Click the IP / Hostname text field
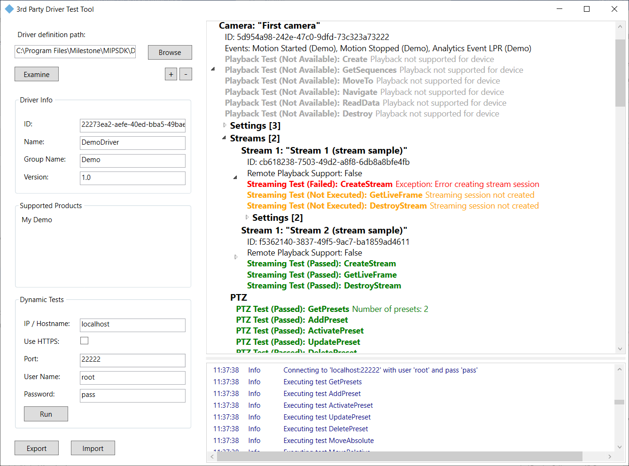 click(132, 325)
